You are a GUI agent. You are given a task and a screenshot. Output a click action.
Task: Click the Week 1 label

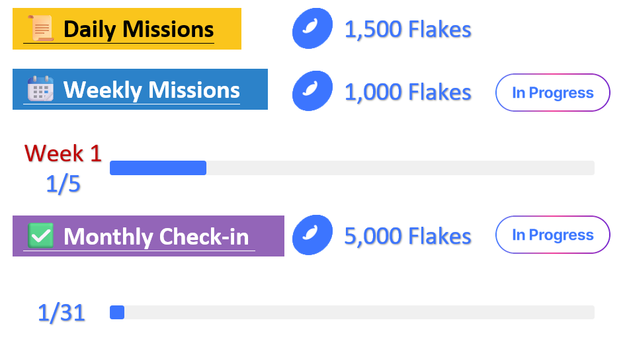[x=63, y=153]
